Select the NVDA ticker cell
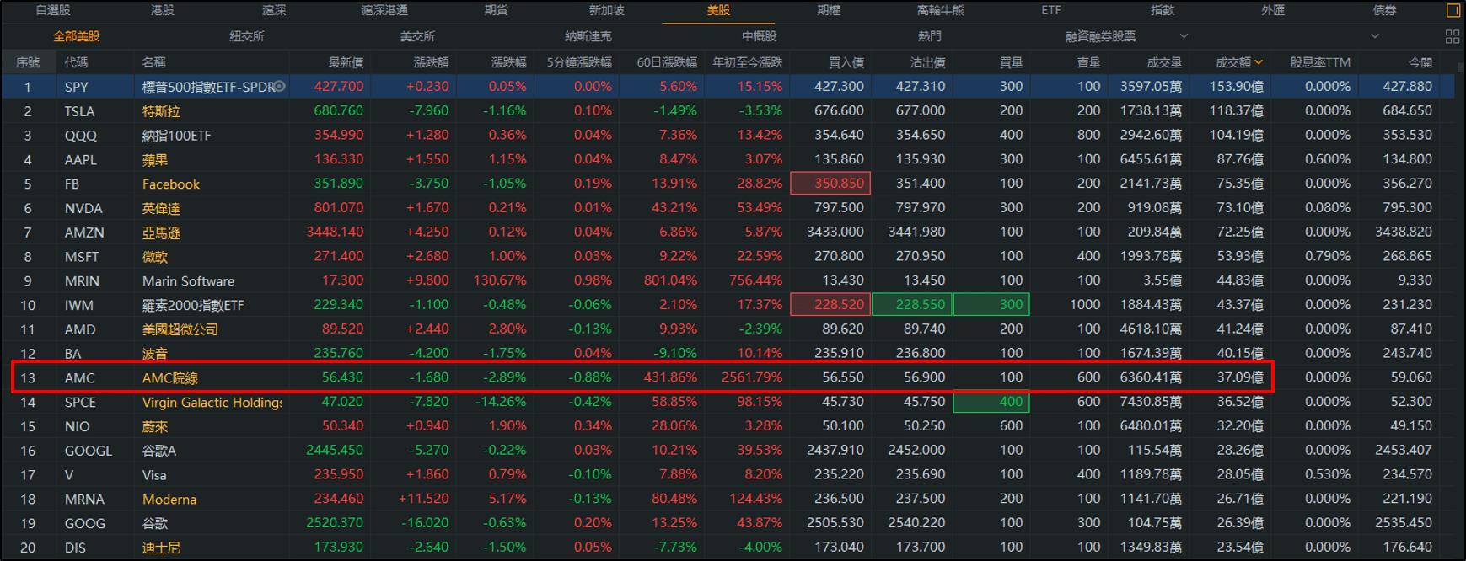This screenshot has width=1466, height=561. 83,208
